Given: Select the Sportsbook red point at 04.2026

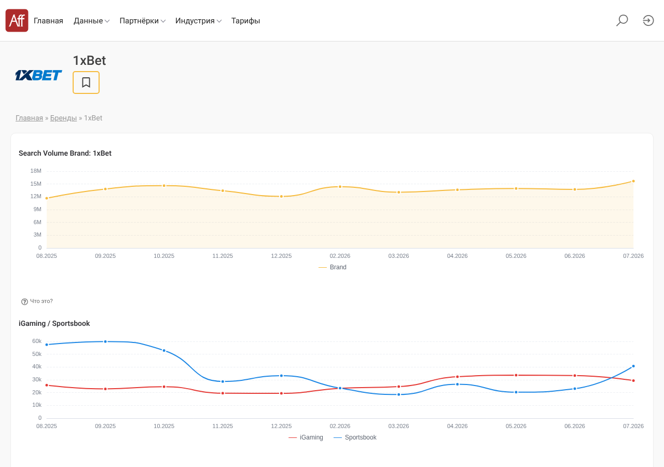Looking at the screenshot, I should tap(457, 377).
